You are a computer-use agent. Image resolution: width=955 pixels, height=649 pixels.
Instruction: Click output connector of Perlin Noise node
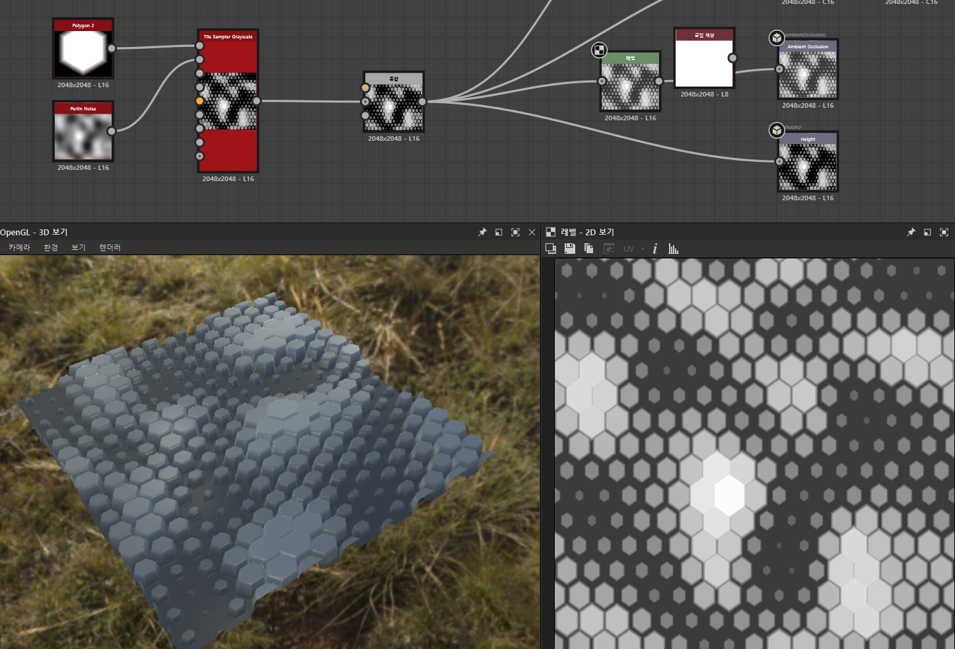(112, 131)
